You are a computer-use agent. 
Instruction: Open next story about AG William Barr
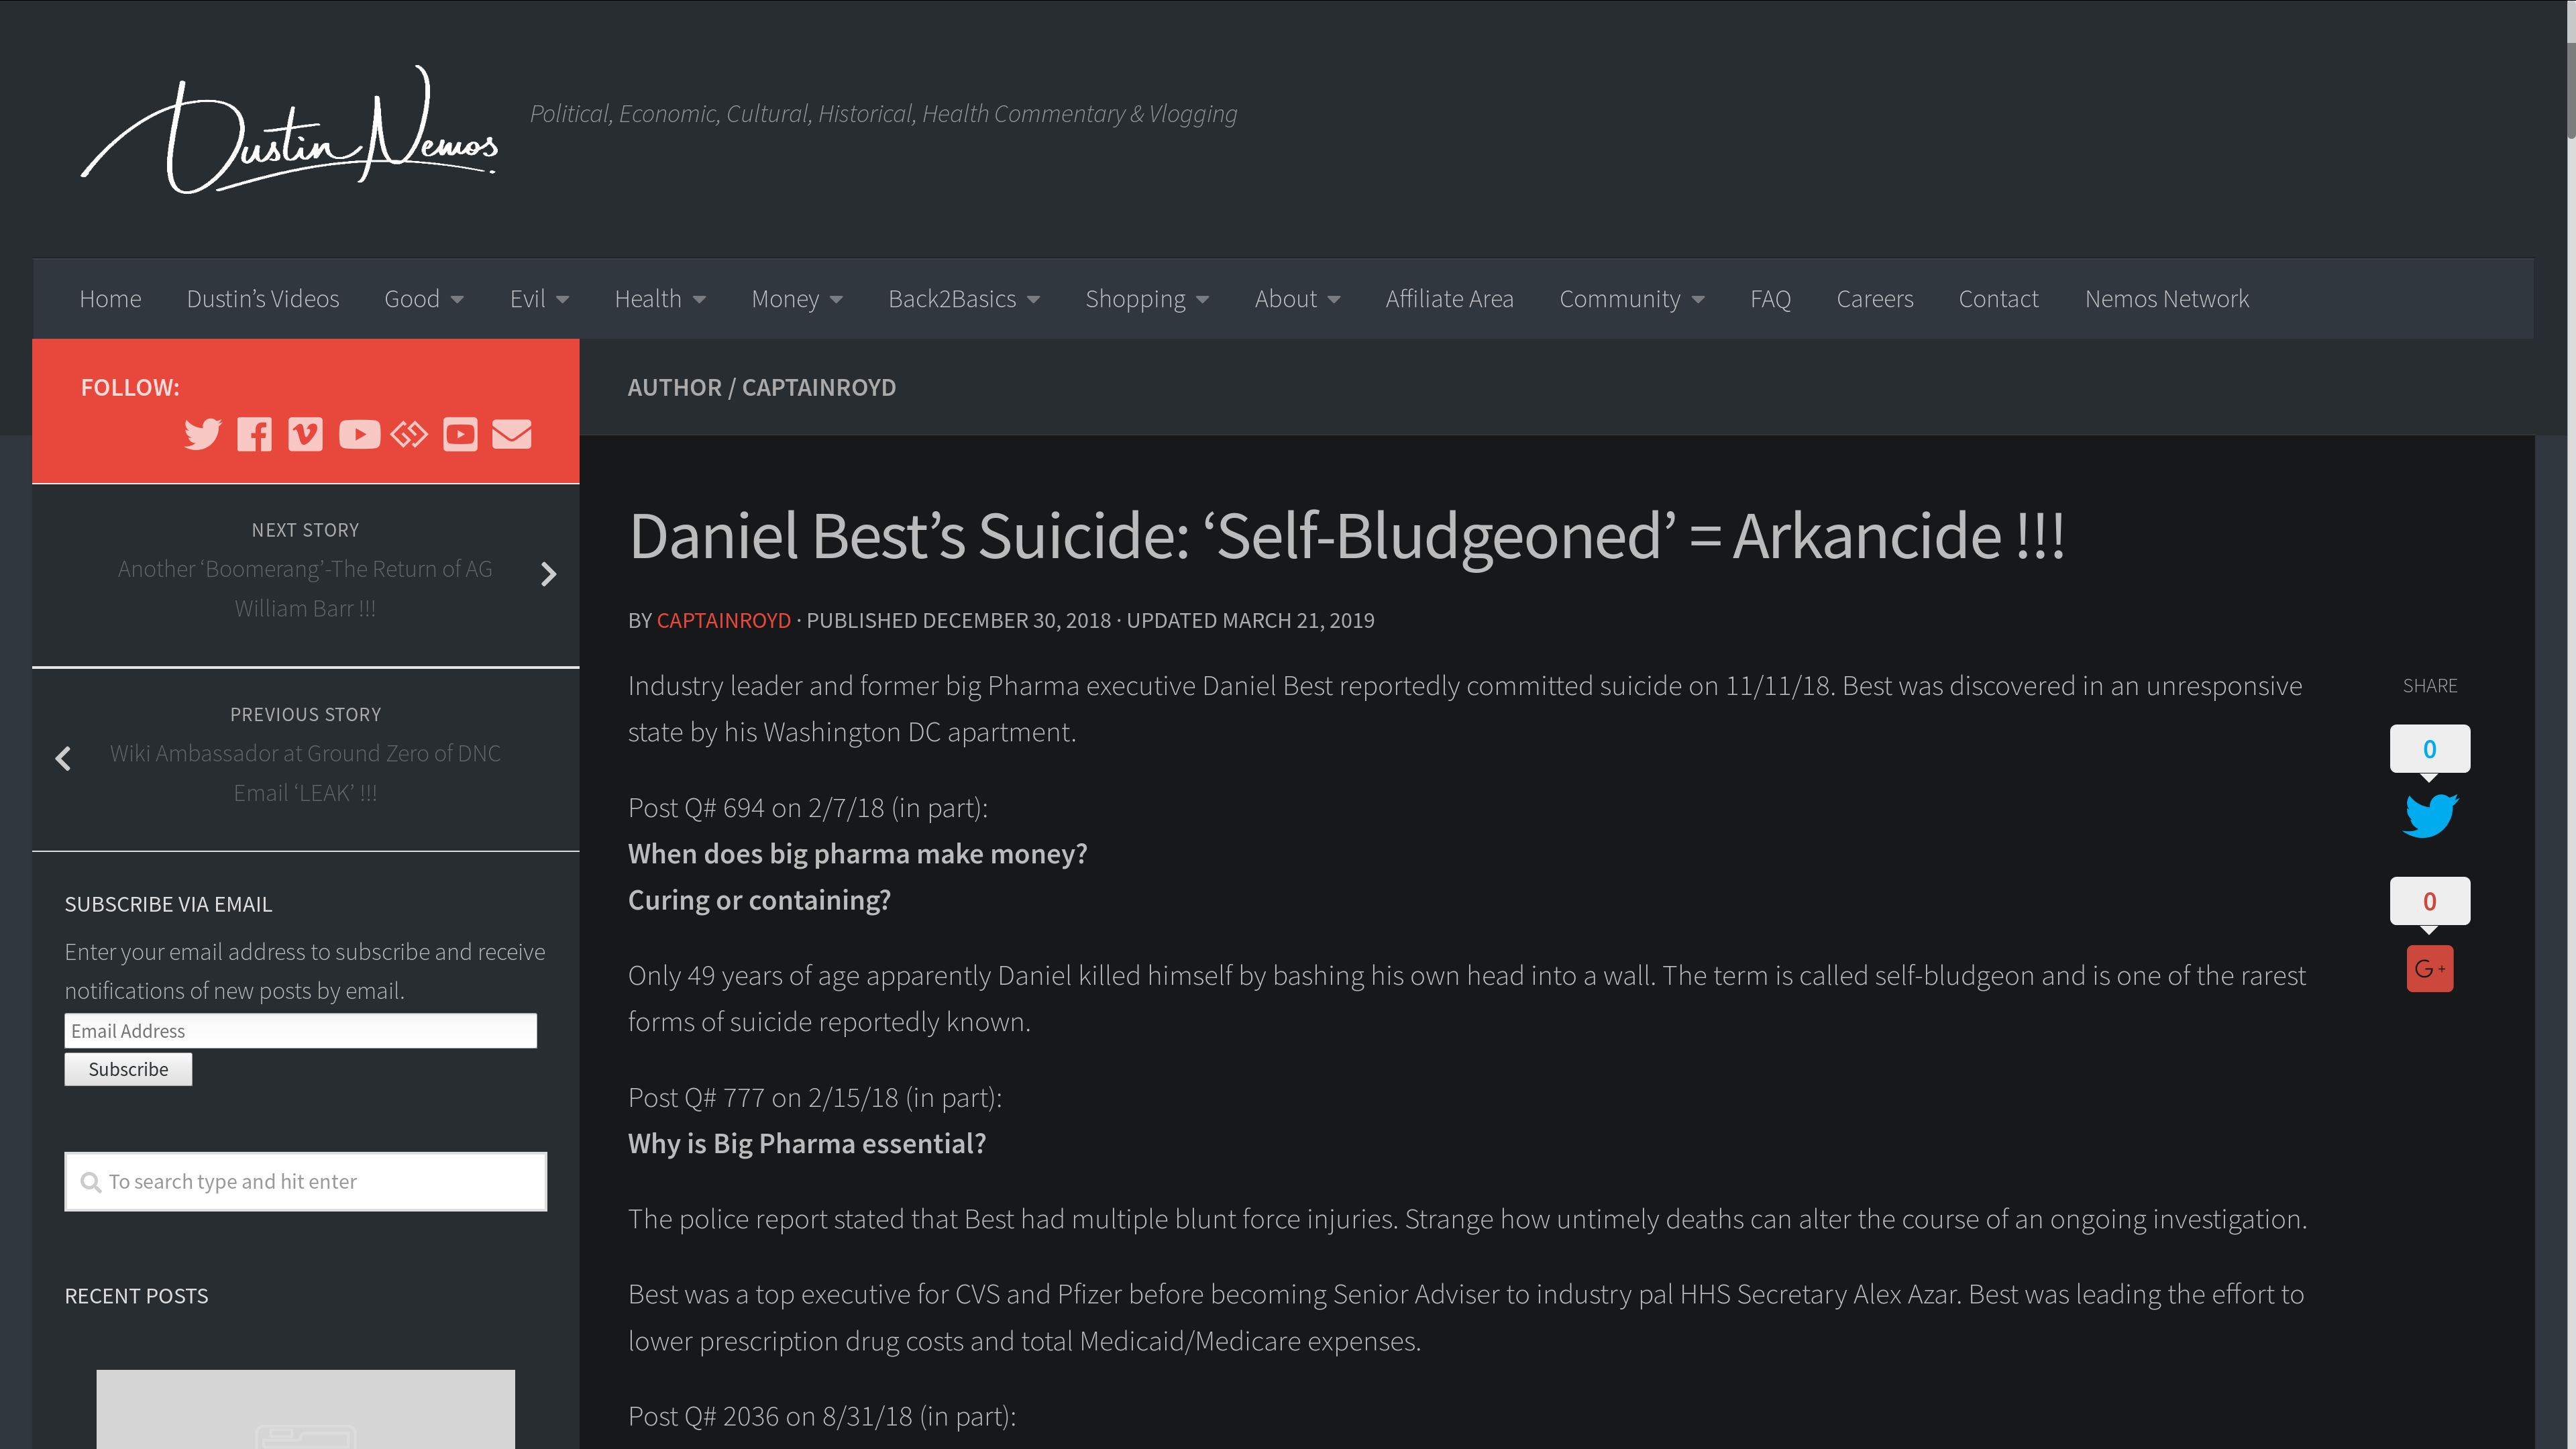point(305,588)
